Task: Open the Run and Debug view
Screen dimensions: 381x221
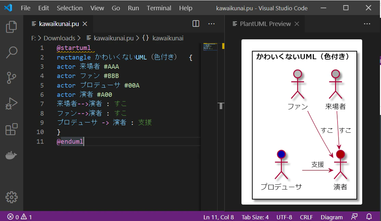Action: point(11,104)
